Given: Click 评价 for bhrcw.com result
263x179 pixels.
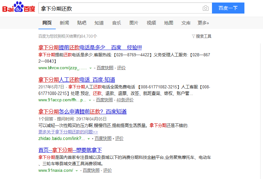Looking at the screenshot, I should click(121, 68).
